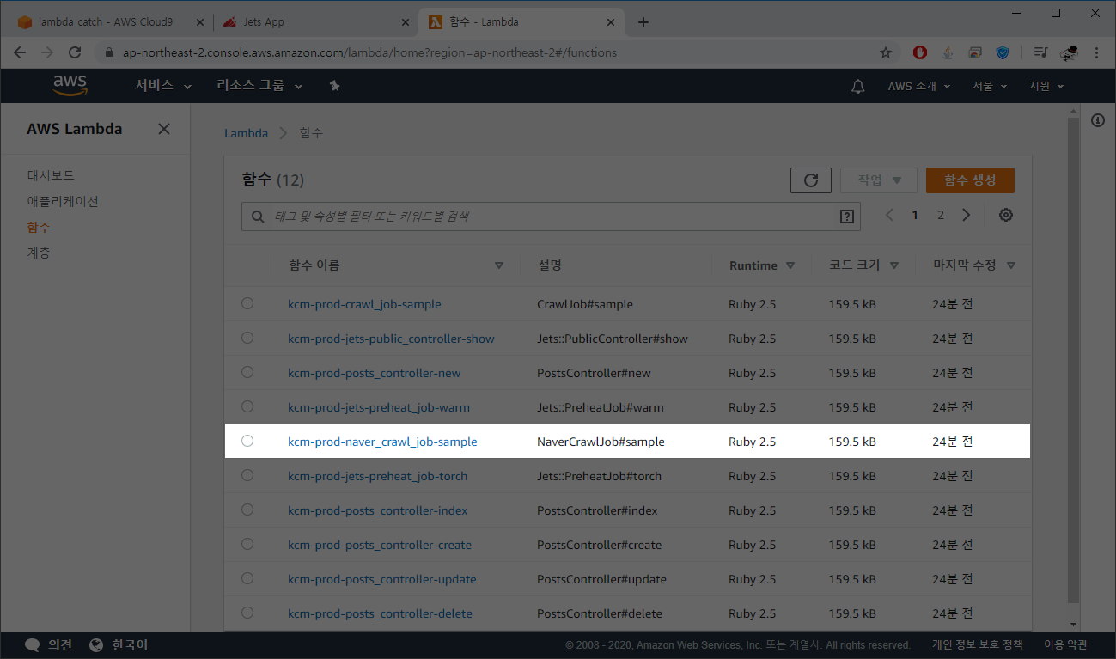Screen dimensions: 1116x659
Task: Click the vertical page scrollbar
Action: coord(1073,361)
